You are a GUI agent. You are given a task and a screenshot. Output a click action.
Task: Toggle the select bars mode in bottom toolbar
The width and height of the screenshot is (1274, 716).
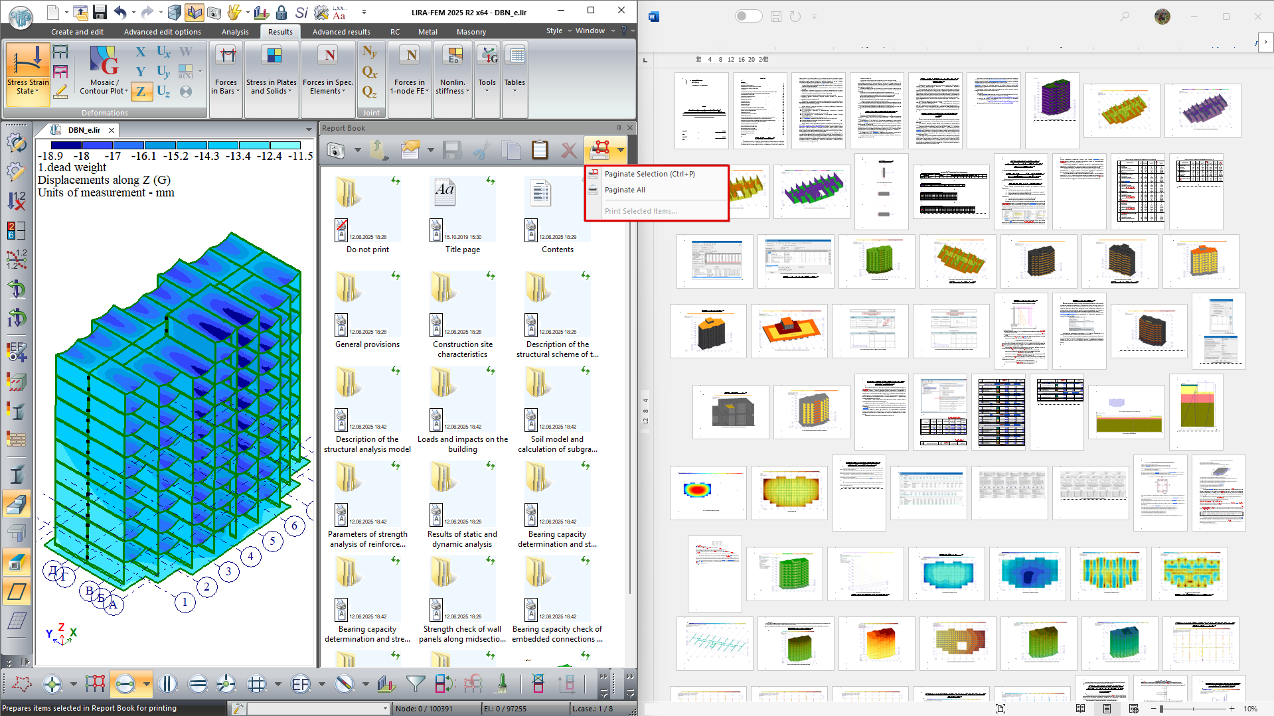[125, 683]
